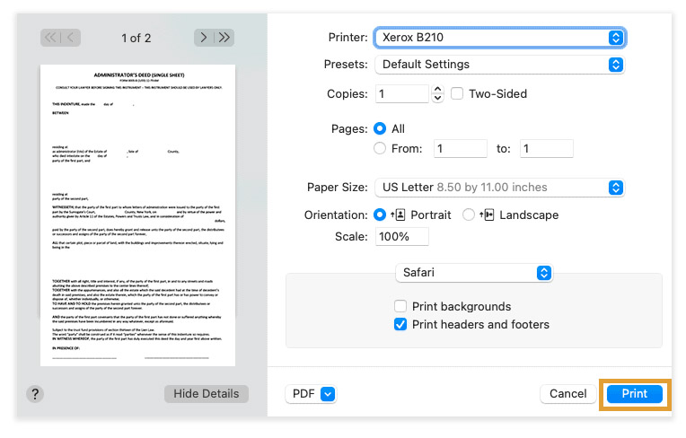Decrease copies with stepper down arrow
Screen dimensions: 686x438
[437, 99]
